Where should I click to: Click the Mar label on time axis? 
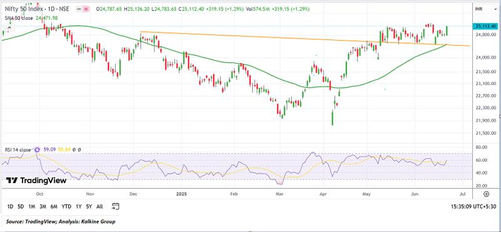point(280,194)
